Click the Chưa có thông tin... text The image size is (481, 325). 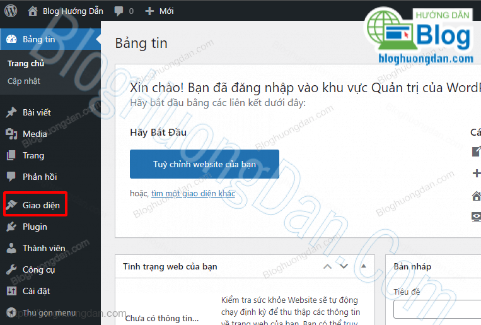point(162,319)
